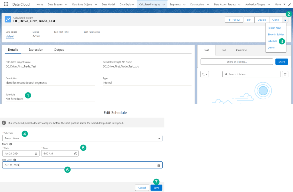Open the feed sort options dropdown
Image resolution: width=293 pixels, height=192 pixels.
pos(205,74)
